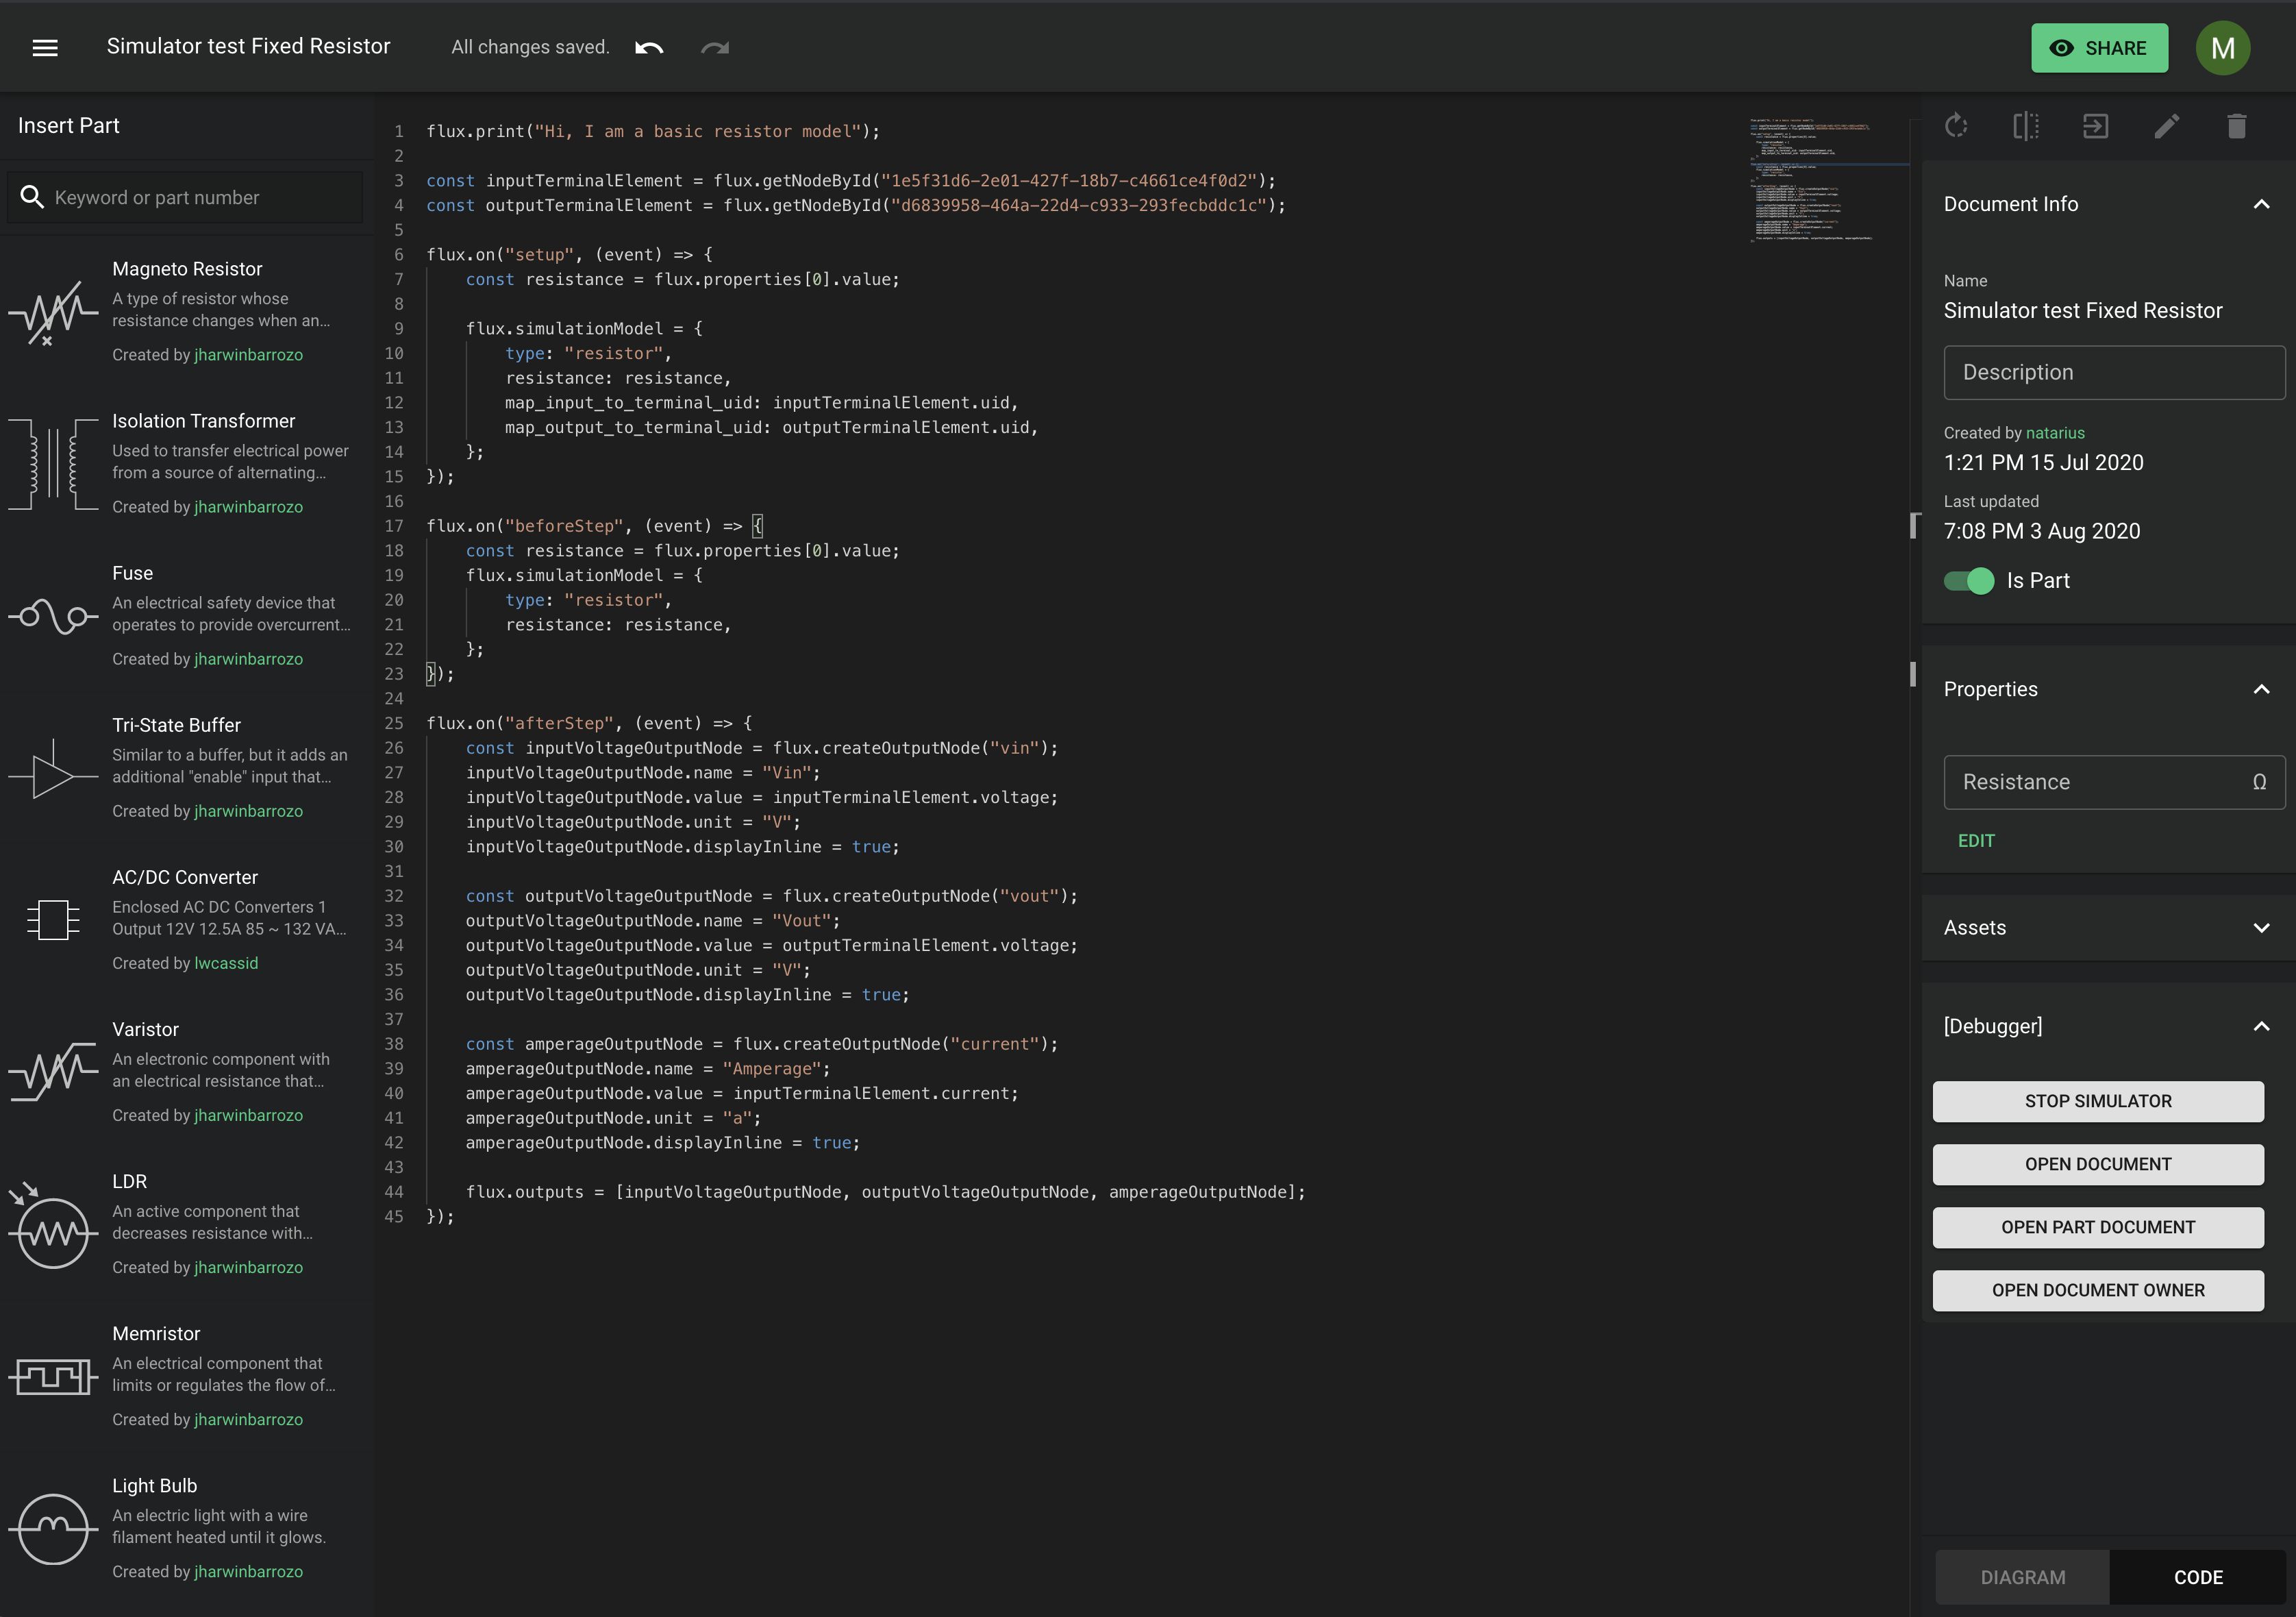Collapse the Document Info section
Screen dimensions: 2296x1617
2261,204
